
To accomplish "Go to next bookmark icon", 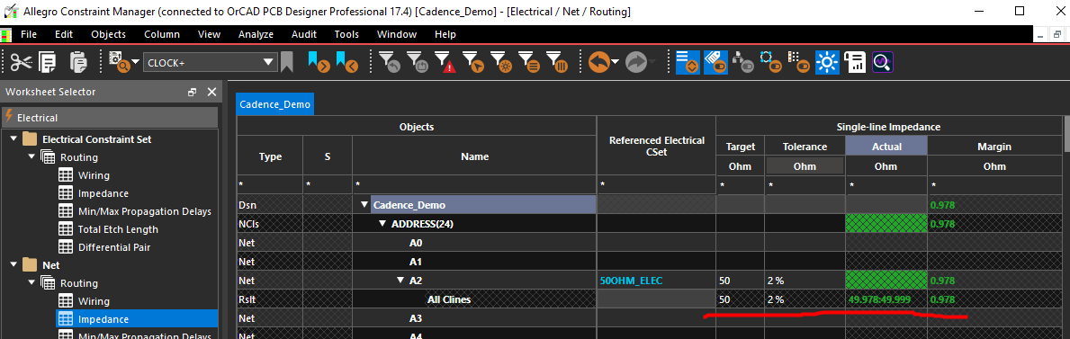I will click(319, 62).
